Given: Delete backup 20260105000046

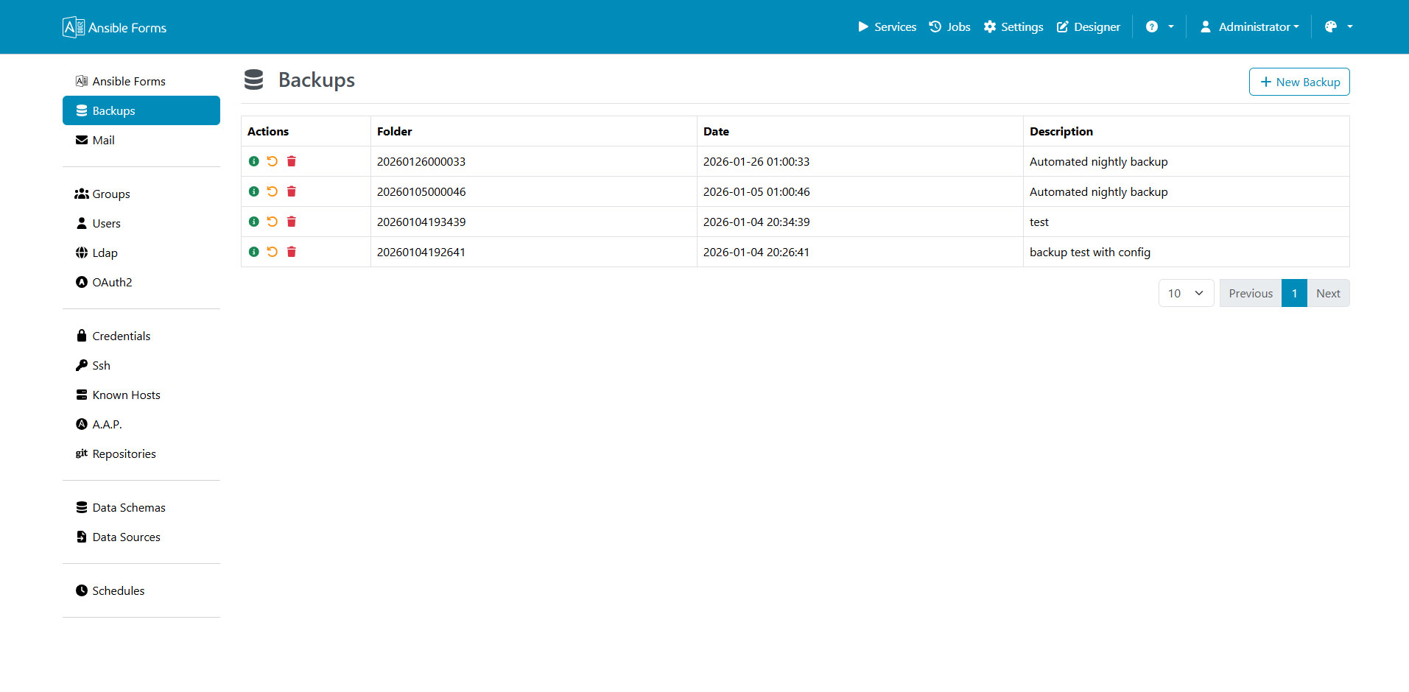Looking at the screenshot, I should (292, 191).
